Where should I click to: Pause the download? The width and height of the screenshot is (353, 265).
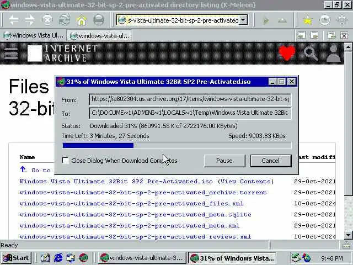(224, 161)
